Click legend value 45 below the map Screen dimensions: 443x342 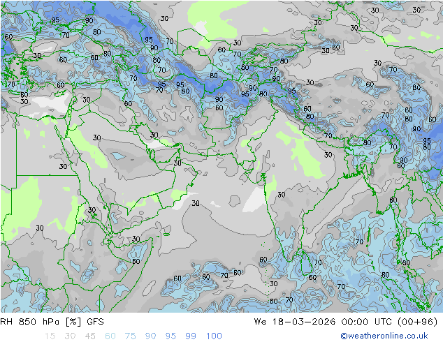click(x=90, y=336)
